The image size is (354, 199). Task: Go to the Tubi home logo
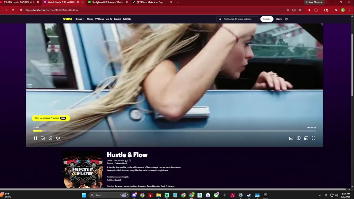pos(67,19)
